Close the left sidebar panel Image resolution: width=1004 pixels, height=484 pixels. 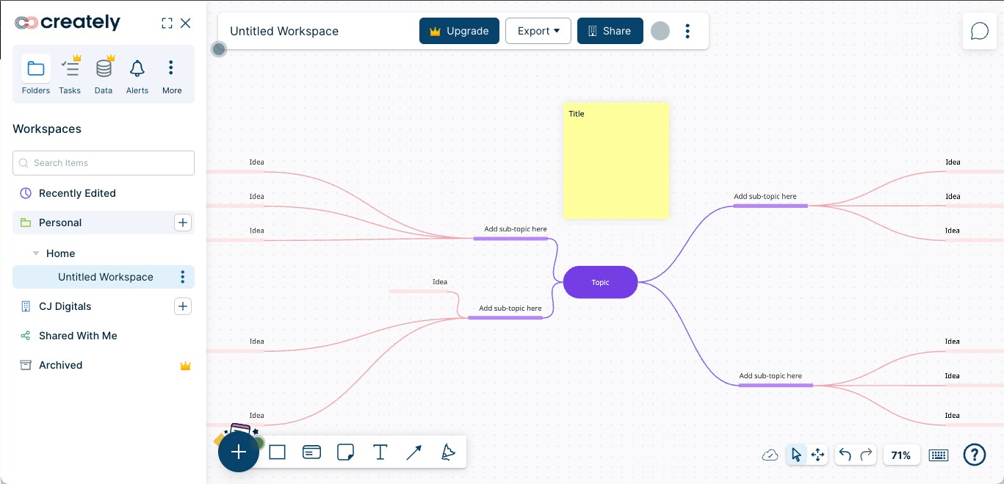tap(186, 24)
